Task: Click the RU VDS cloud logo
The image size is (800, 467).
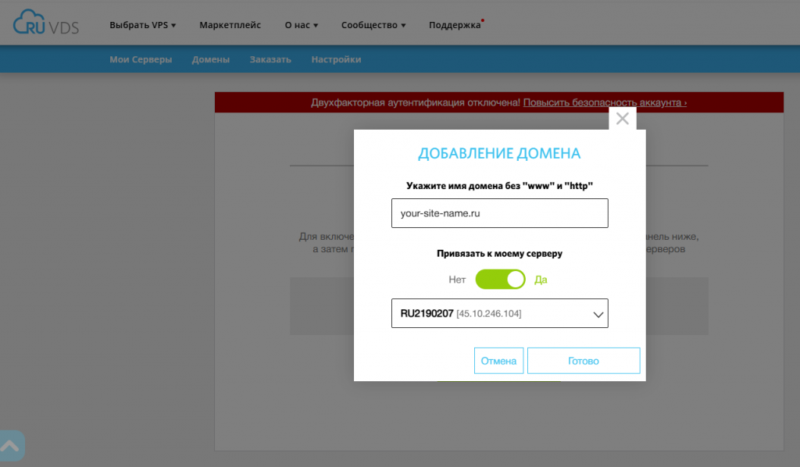Action: click(46, 23)
